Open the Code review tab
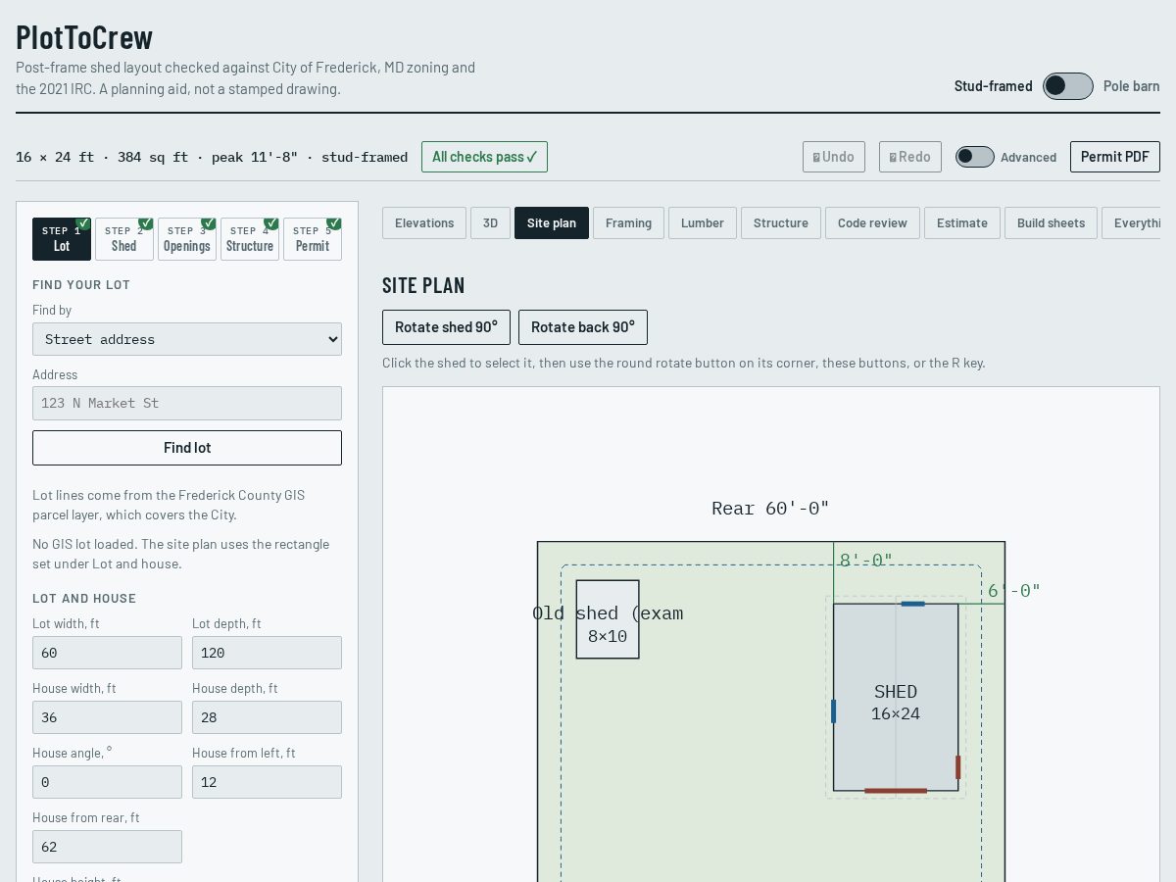 pos(872,223)
